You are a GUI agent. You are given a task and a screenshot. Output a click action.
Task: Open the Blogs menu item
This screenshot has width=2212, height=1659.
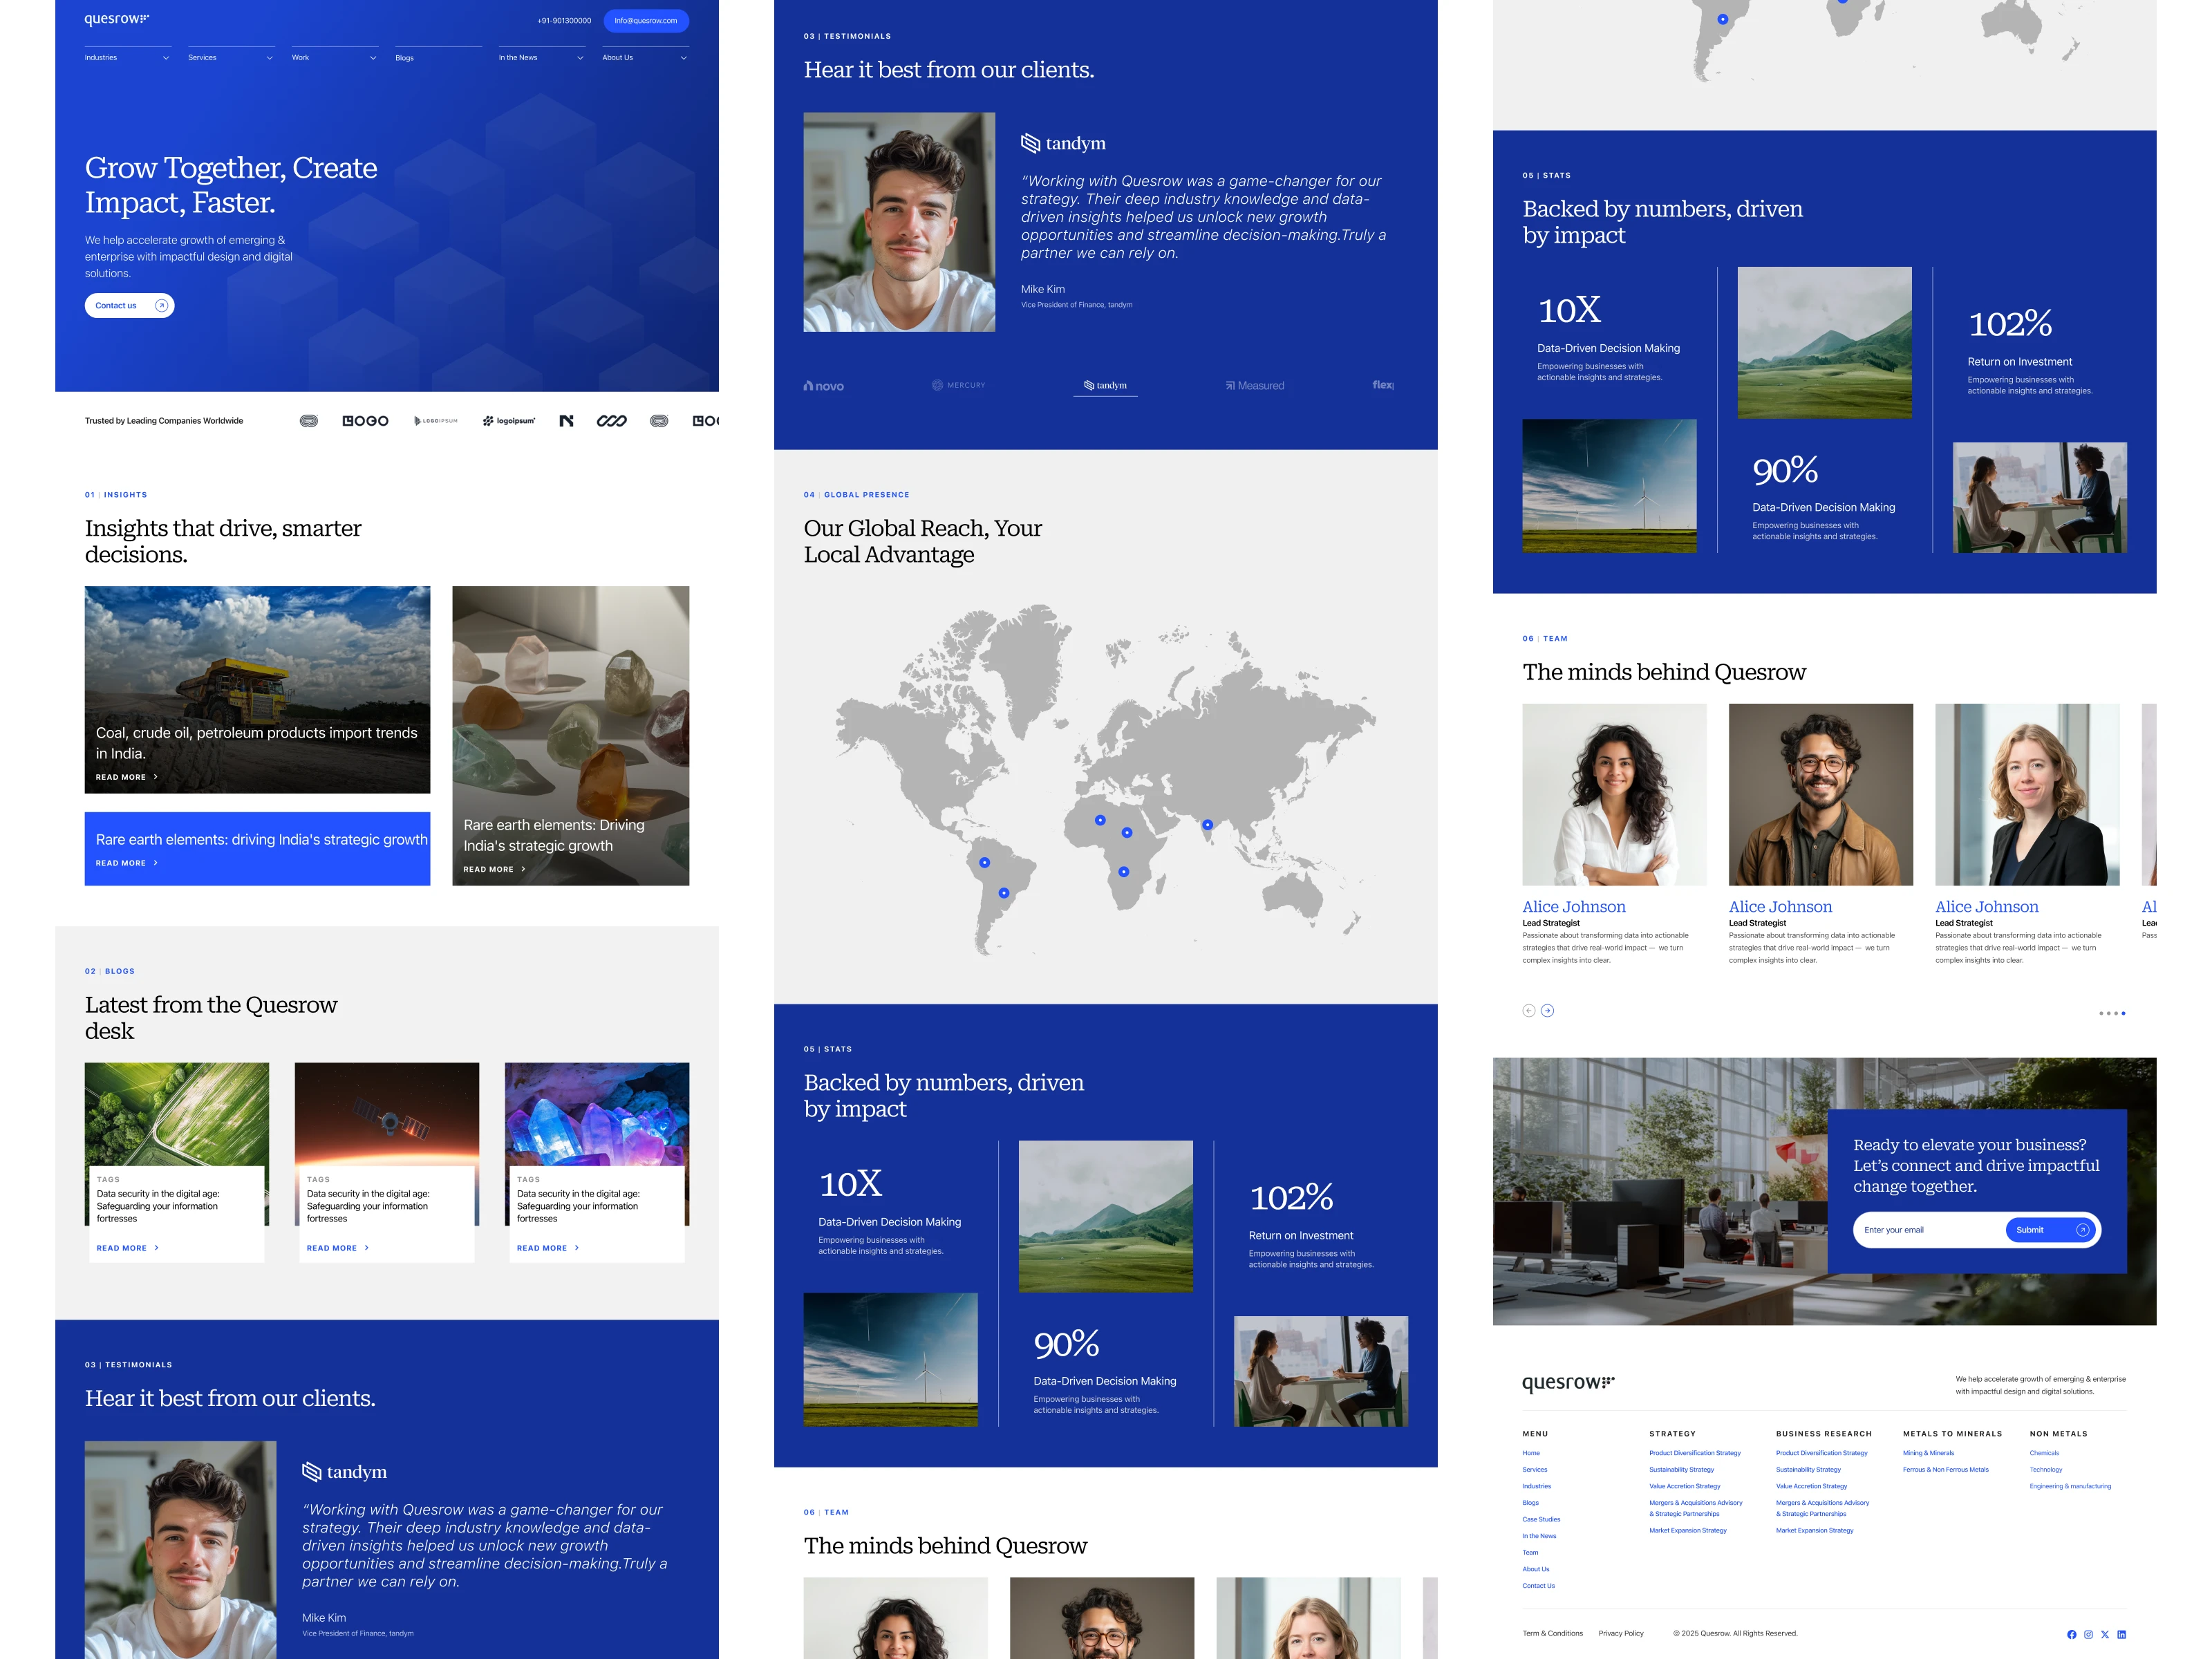click(405, 58)
